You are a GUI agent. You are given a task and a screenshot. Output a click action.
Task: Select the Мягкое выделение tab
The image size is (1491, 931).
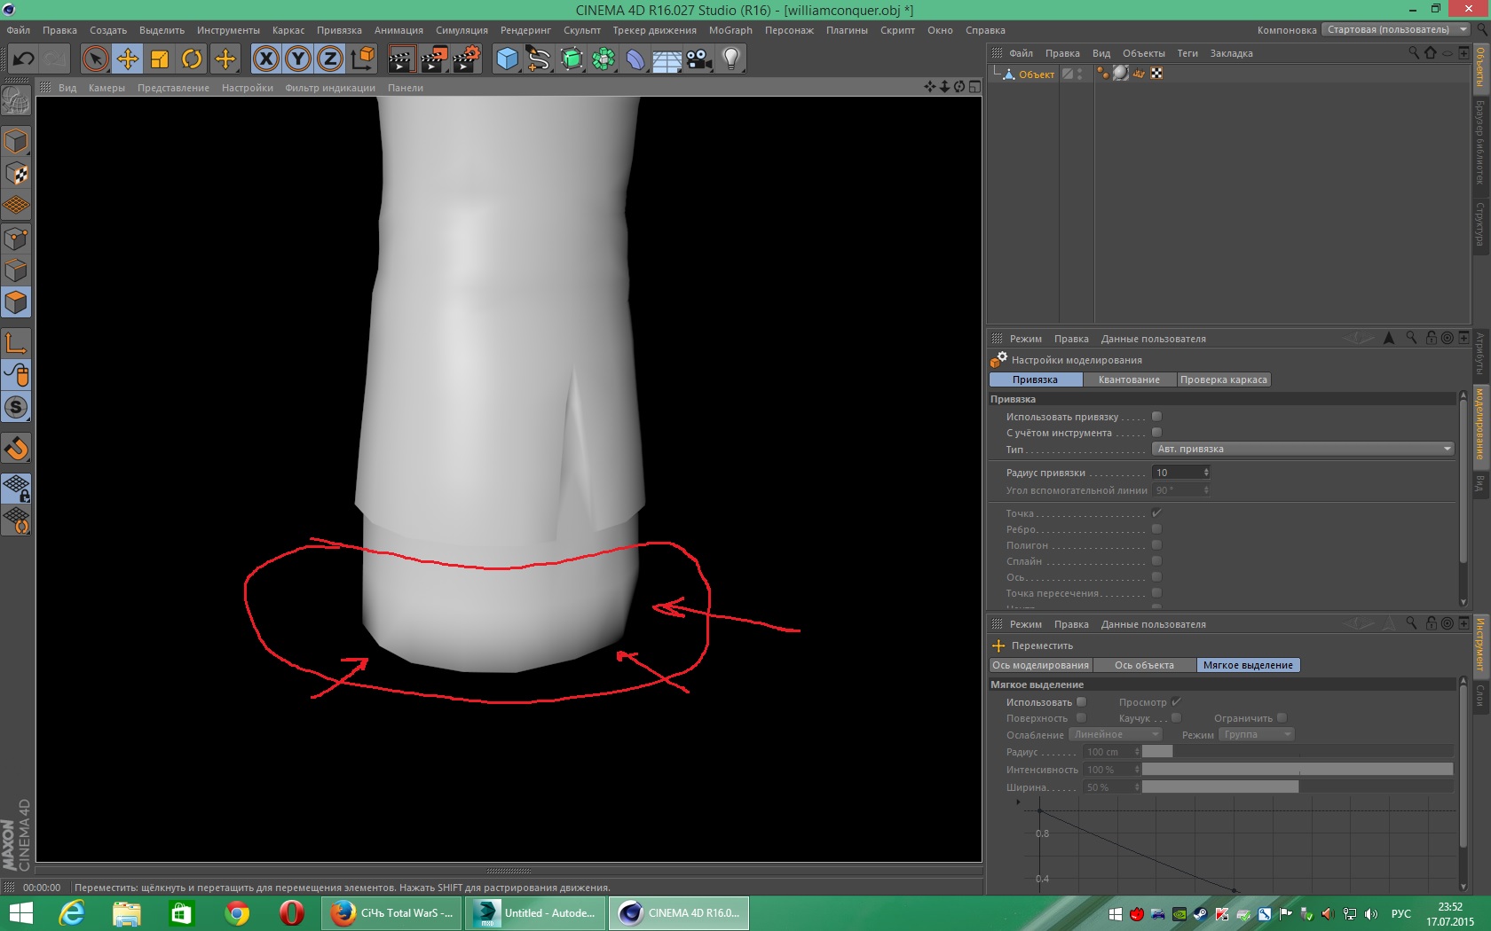click(1248, 665)
